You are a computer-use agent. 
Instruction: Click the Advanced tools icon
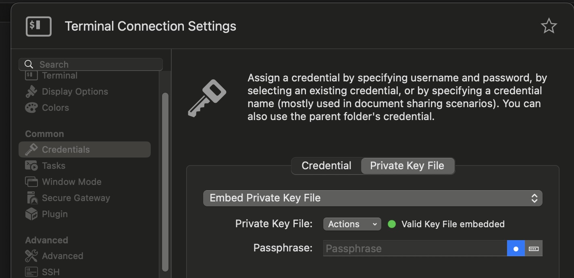[31, 256]
